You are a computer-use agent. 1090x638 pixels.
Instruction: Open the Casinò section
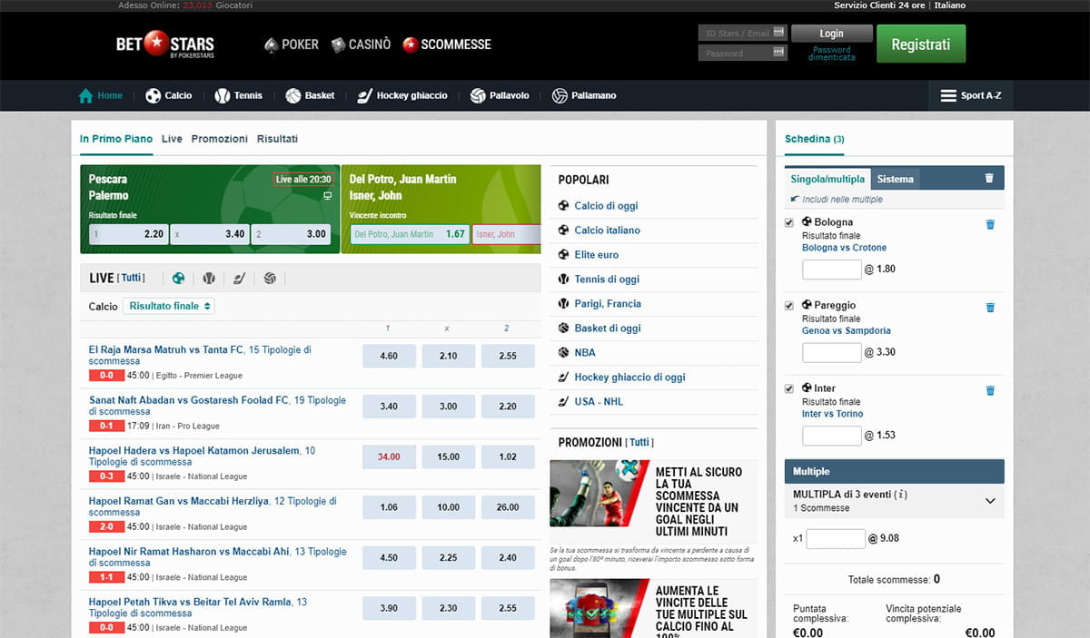361,44
